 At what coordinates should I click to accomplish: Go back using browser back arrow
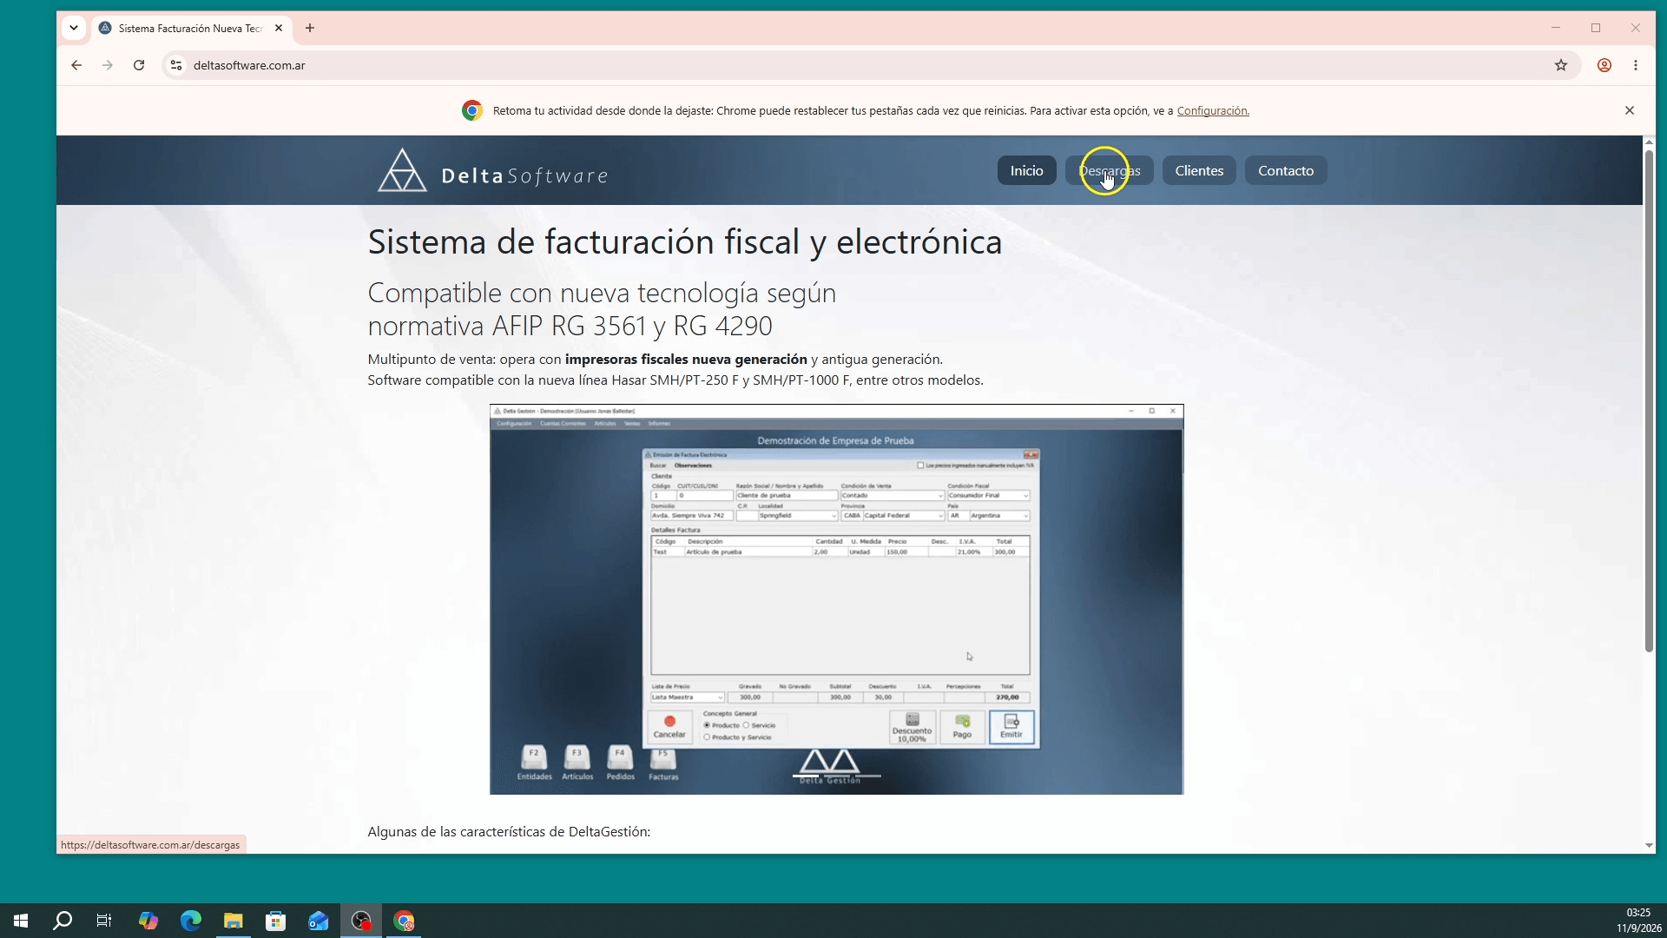point(76,65)
